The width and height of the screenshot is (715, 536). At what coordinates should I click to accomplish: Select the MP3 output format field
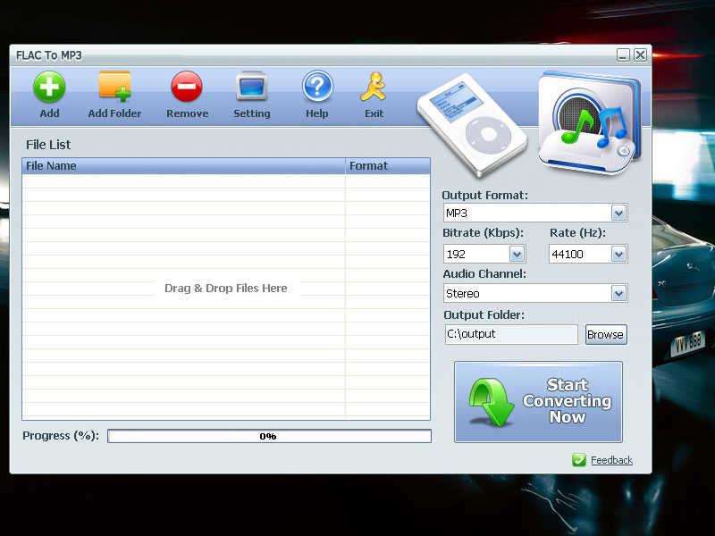[x=535, y=213]
